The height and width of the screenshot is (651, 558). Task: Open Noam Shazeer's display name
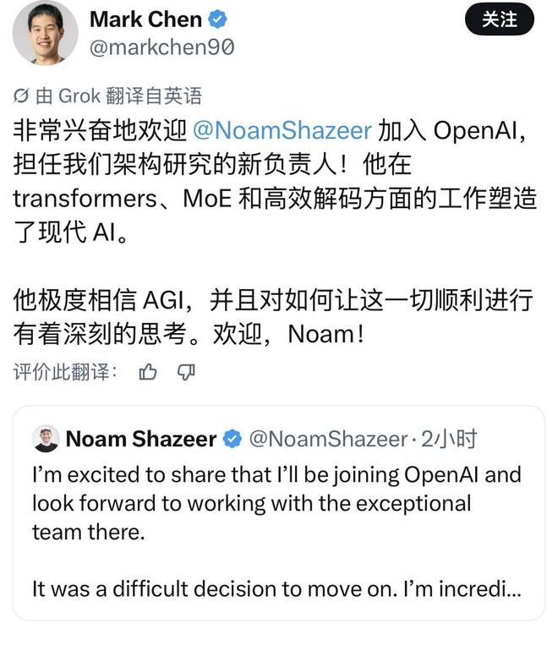[141, 439]
